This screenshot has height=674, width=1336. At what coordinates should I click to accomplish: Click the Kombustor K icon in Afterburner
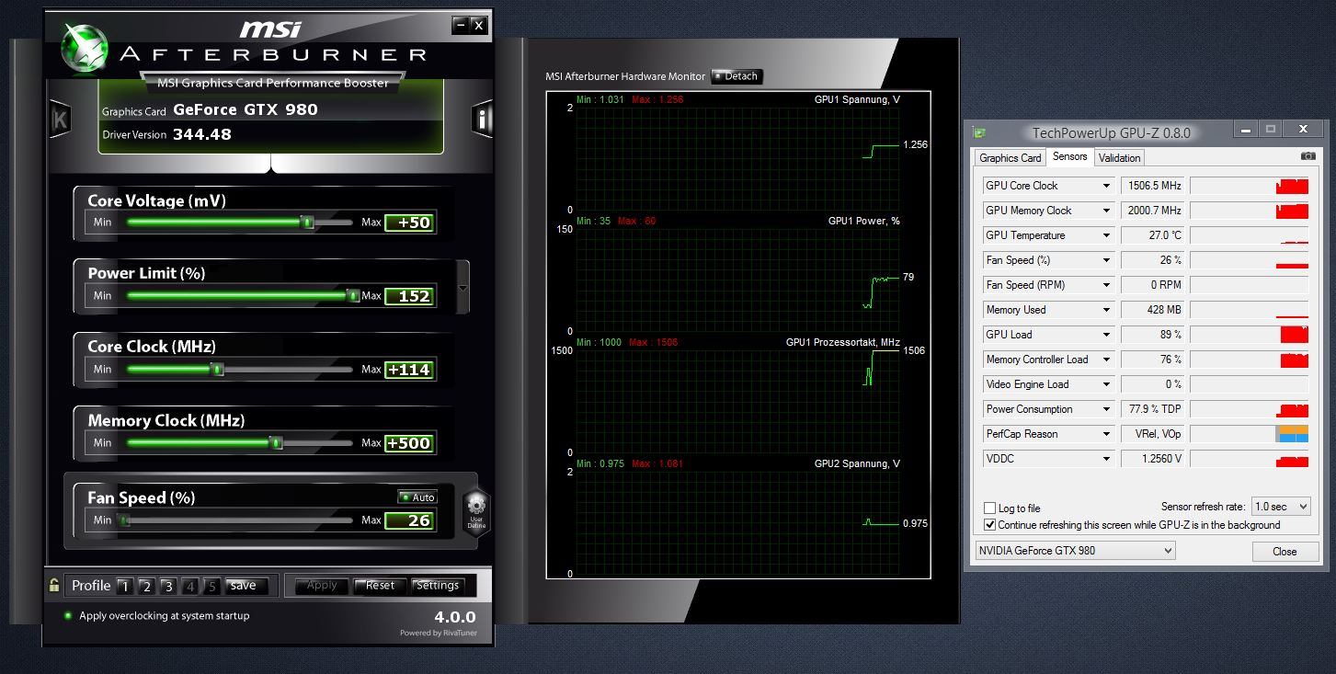pos(61,120)
